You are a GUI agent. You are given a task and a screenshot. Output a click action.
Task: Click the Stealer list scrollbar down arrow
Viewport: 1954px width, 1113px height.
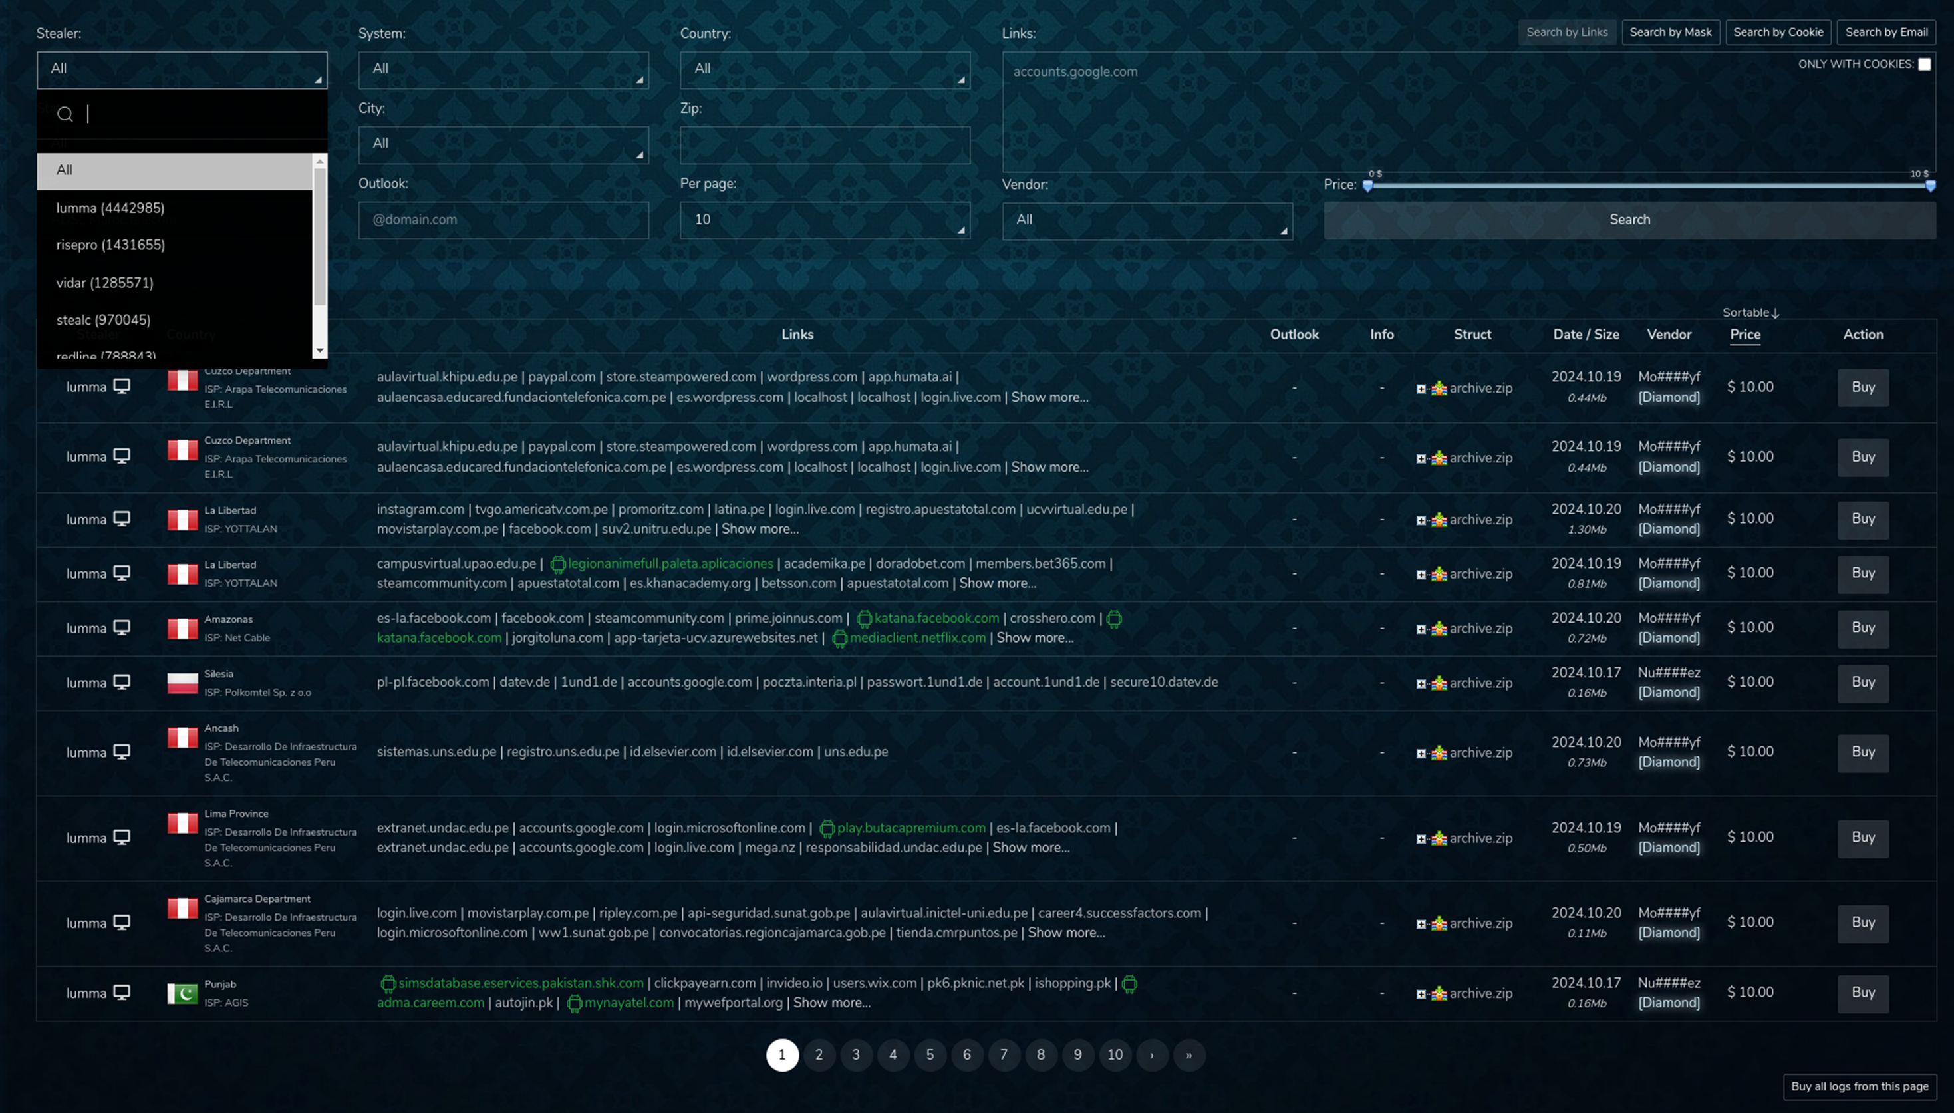coord(320,350)
